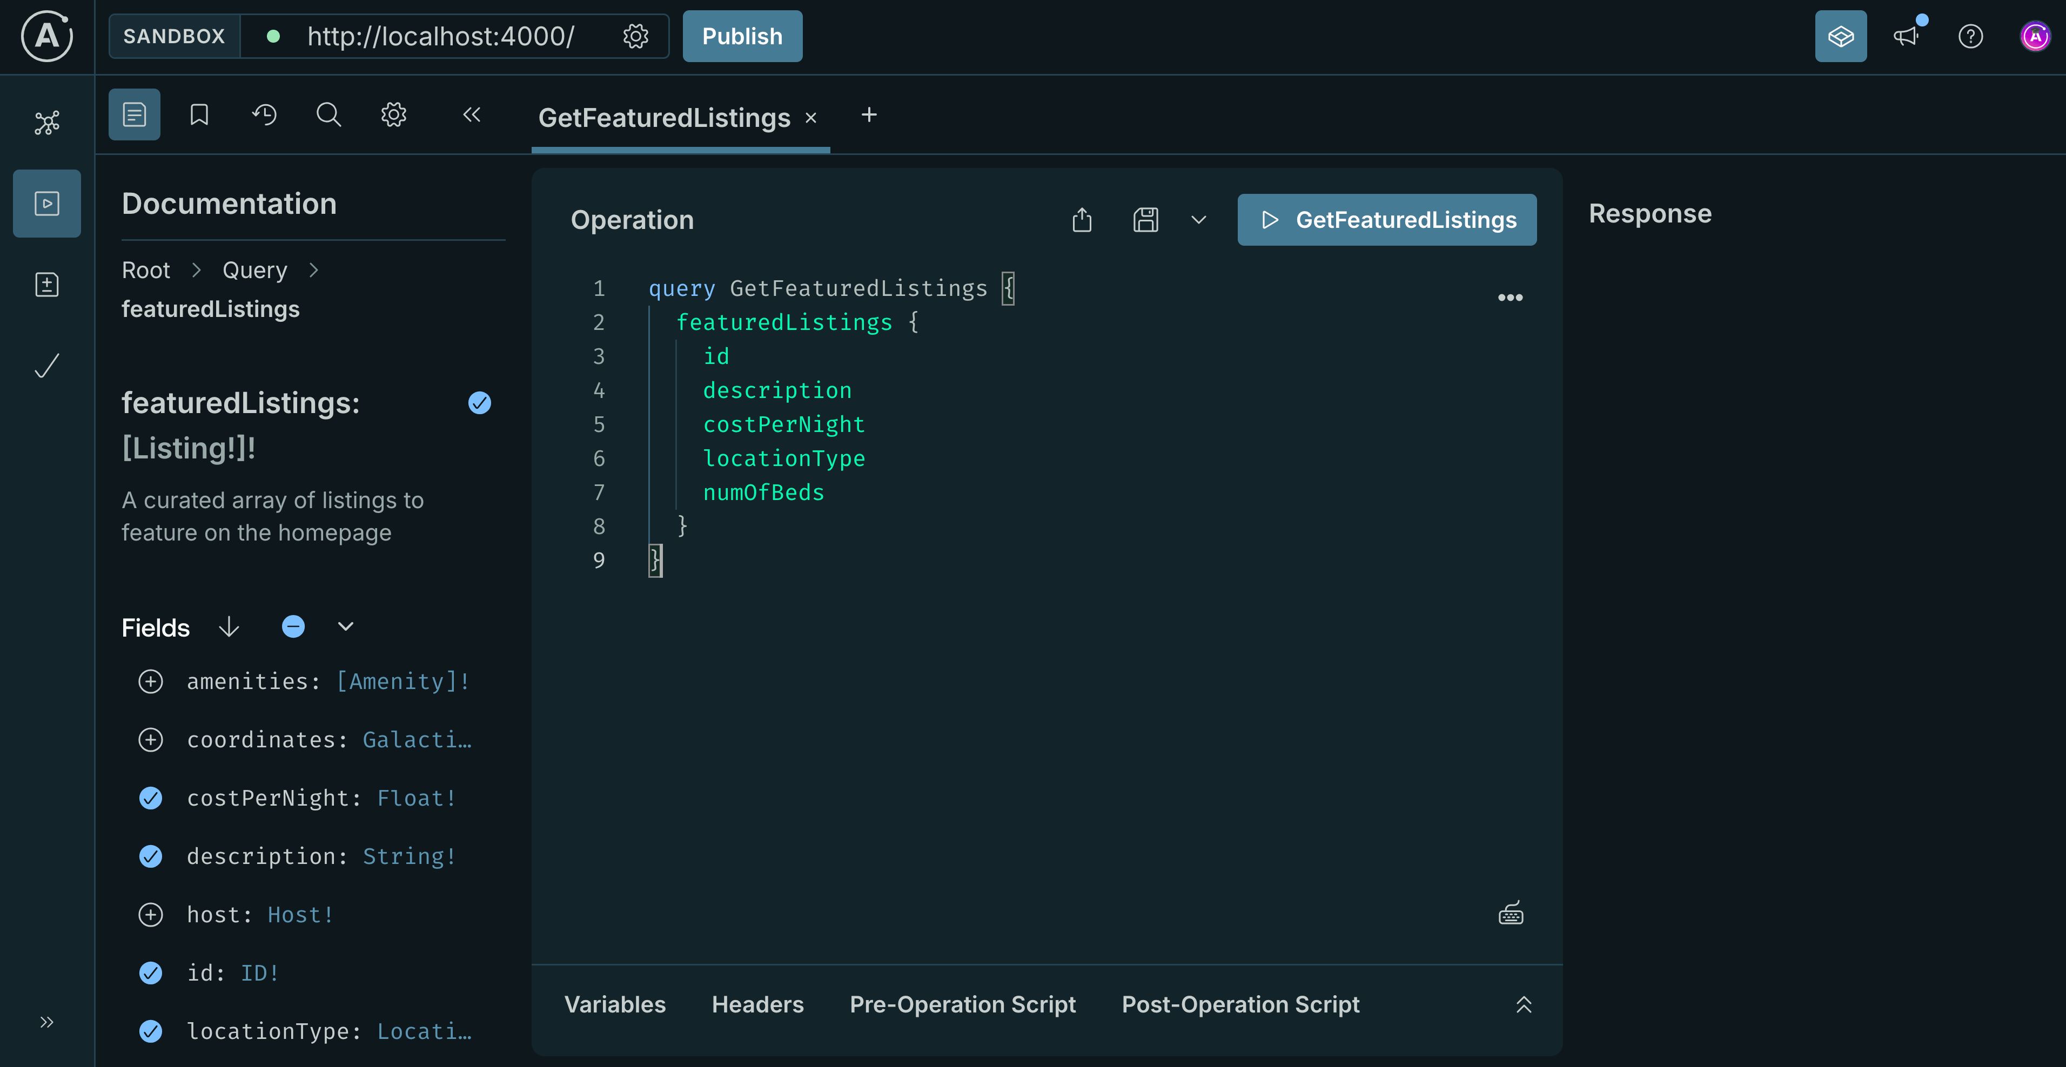Toggle off the locationType field
The image size is (2066, 1067).
[151, 1031]
